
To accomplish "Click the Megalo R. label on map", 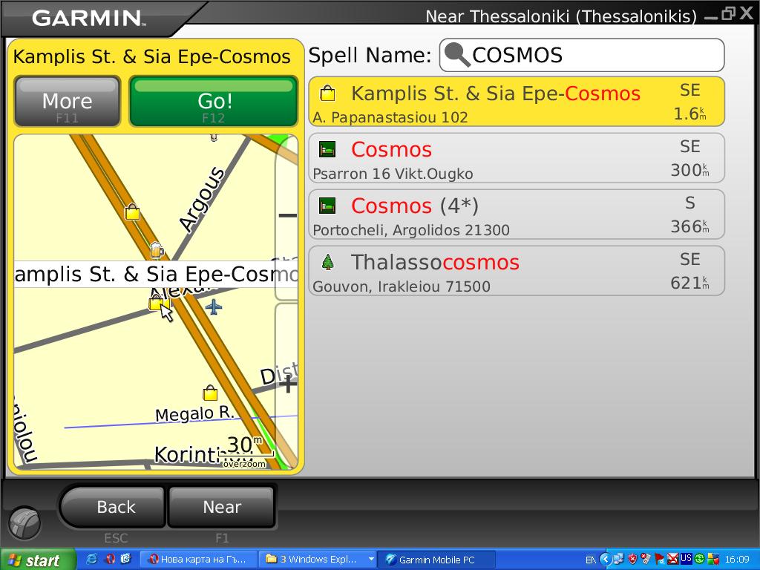I will click(x=194, y=414).
